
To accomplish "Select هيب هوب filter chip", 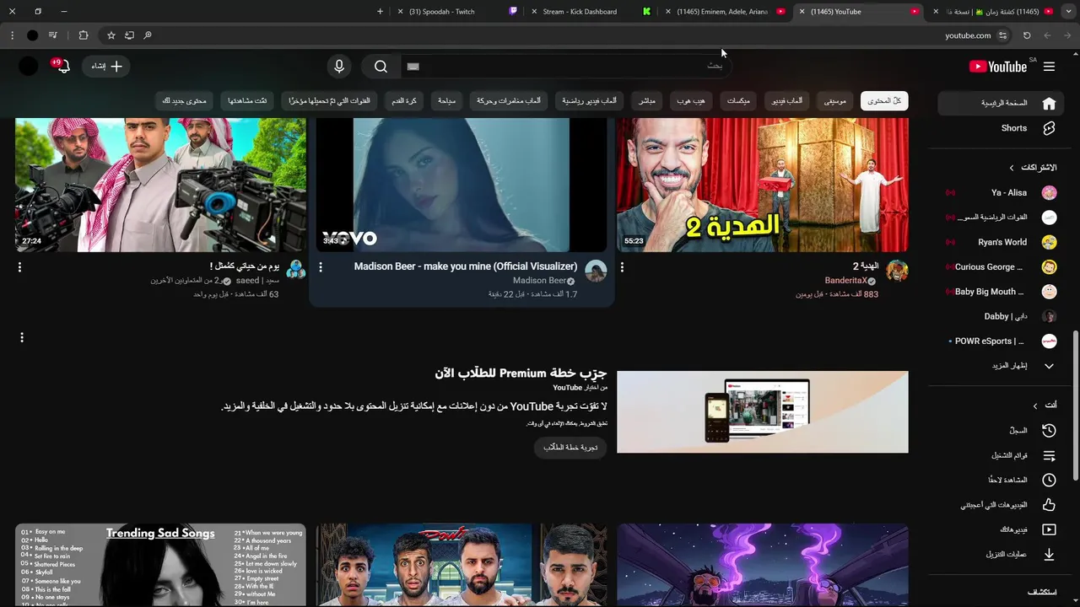I will click(x=691, y=101).
